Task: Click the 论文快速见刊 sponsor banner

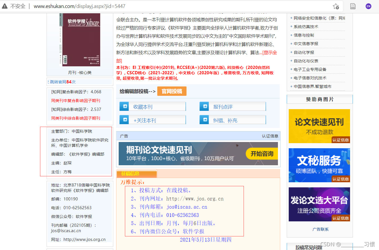Action: [319, 126]
